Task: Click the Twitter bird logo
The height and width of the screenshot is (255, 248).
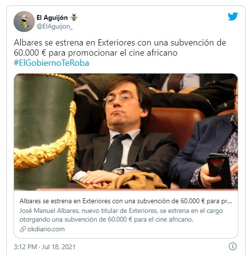Action: pos(233,16)
